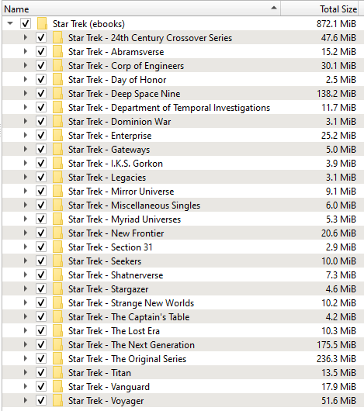Expand The Next Generation folder
This screenshot has width=364, height=411.
(x=26, y=344)
